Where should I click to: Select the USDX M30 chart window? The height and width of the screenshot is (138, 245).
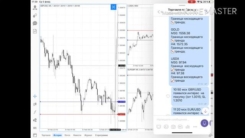(x=140, y=36)
